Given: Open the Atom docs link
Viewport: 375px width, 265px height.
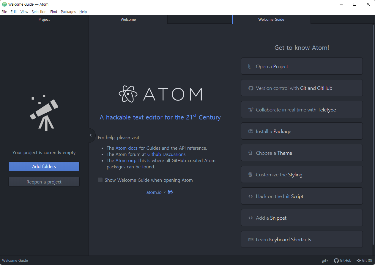Looking at the screenshot, I should (x=127, y=148).
